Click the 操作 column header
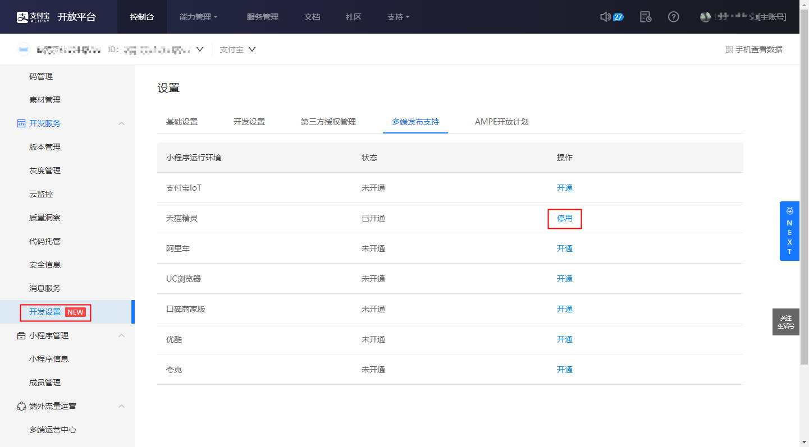This screenshot has width=809, height=447. pos(565,158)
